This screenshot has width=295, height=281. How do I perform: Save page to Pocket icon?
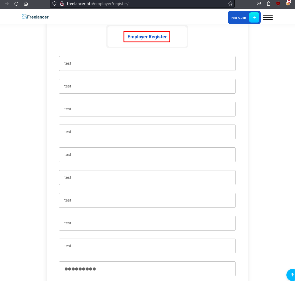259,4
